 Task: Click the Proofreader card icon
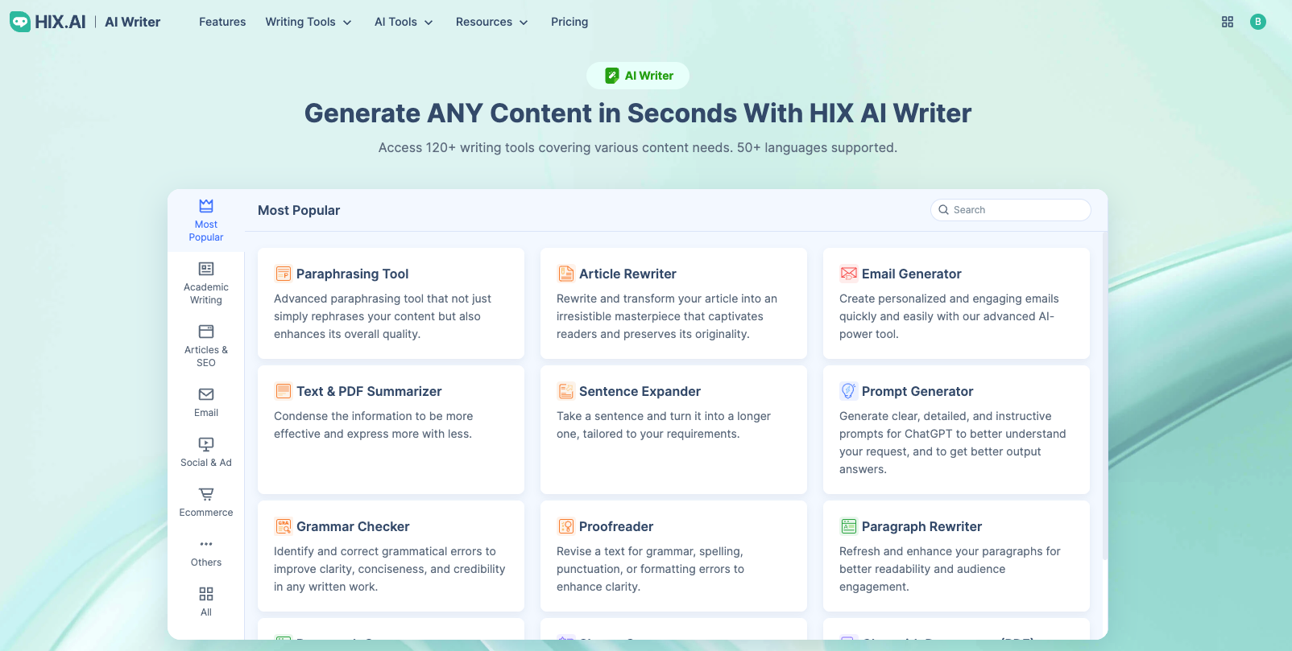point(565,526)
